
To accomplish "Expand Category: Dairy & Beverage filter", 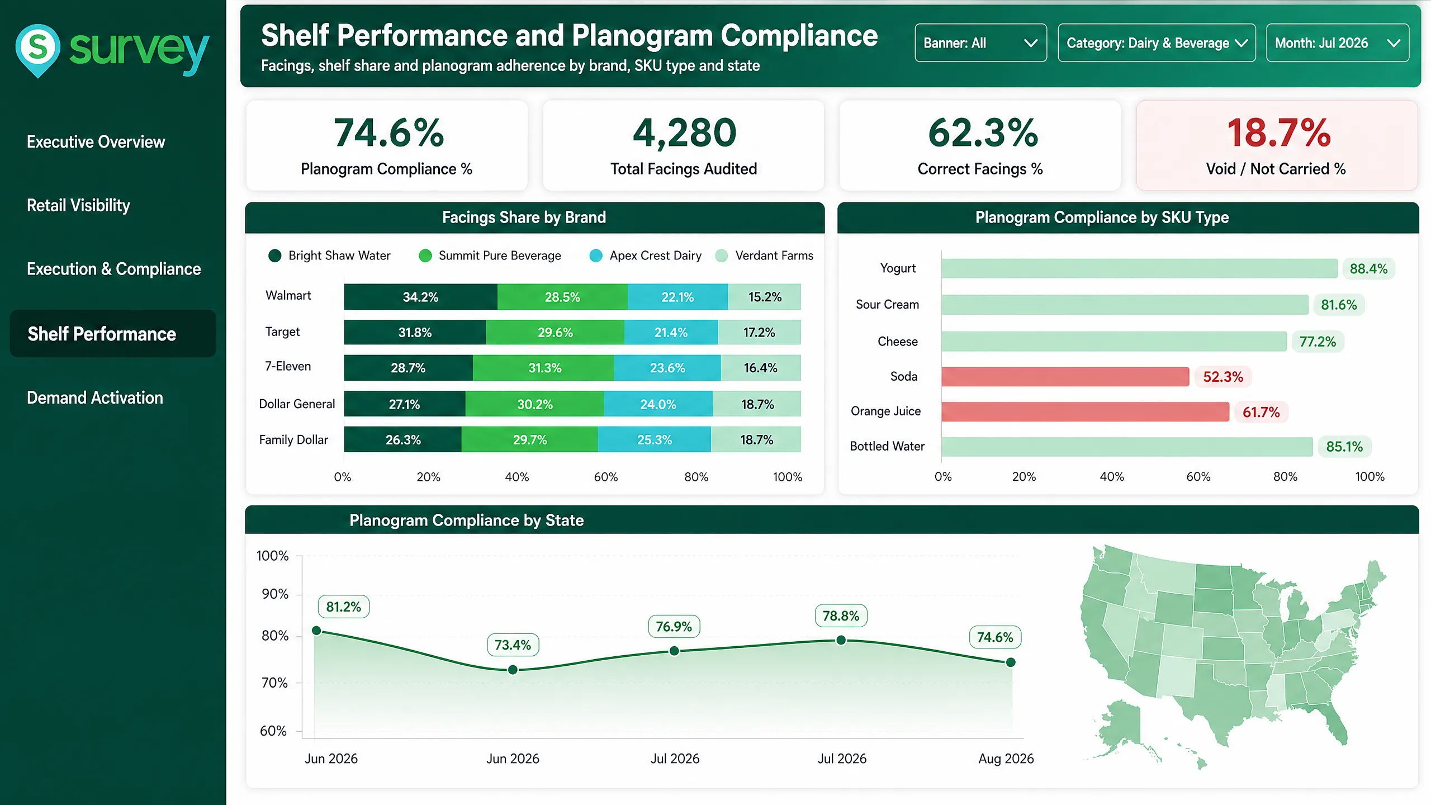I will coord(1157,43).
